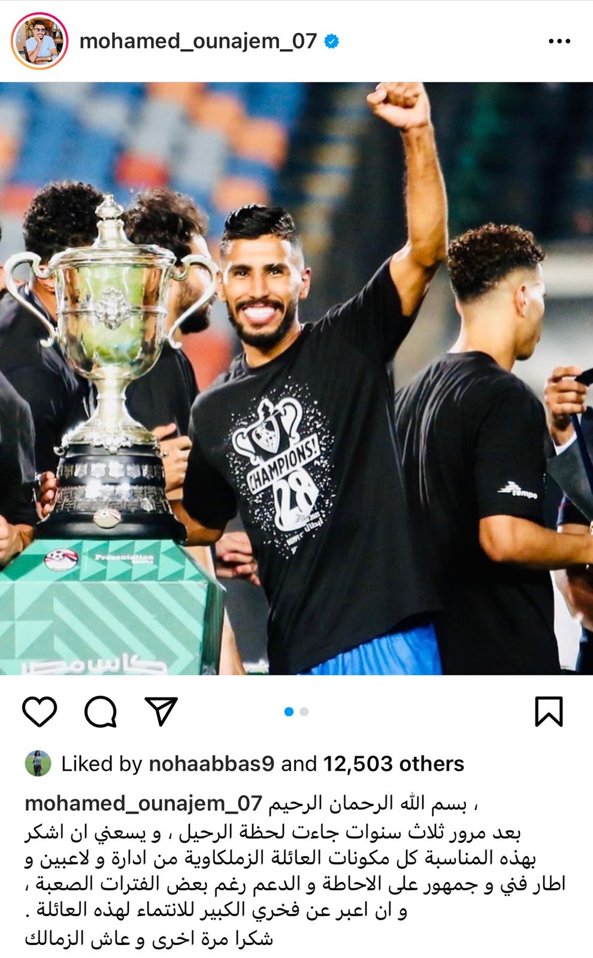593x958 pixels.
Task: Open comments via speech bubble icon
Action: click(x=100, y=711)
